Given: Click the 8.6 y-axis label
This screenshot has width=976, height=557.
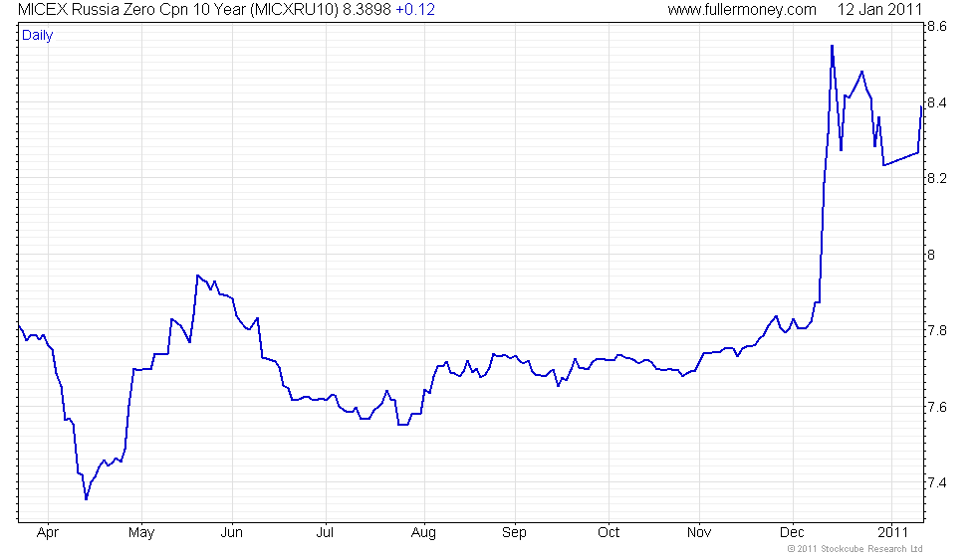Looking at the screenshot, I should pos(937,26).
